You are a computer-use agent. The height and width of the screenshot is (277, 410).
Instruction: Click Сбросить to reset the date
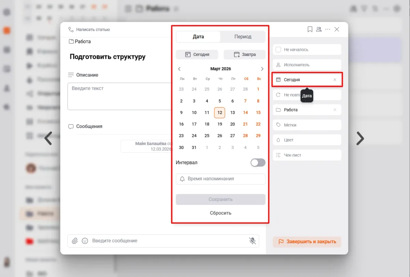click(220, 213)
